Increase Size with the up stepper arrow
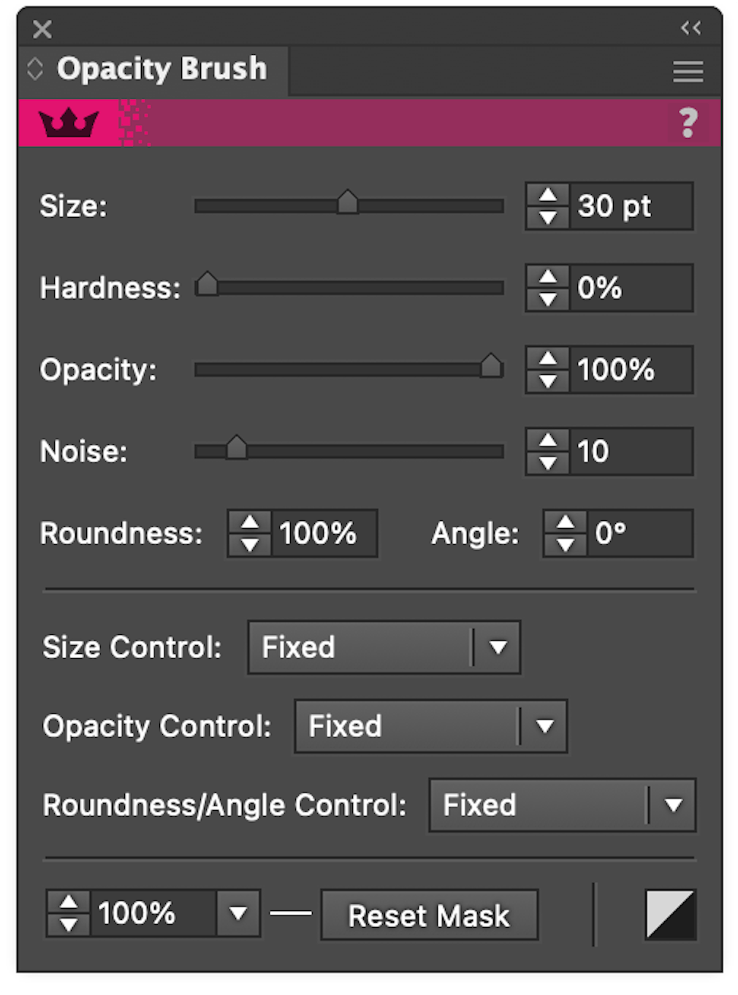 547,194
